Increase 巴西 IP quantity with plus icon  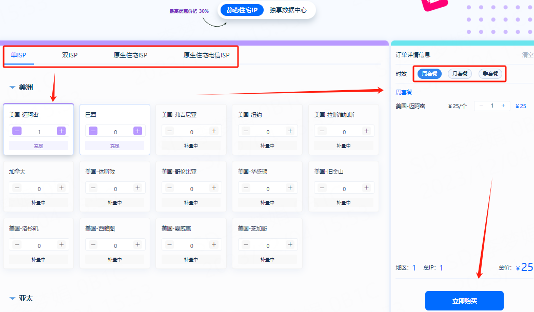(137, 131)
